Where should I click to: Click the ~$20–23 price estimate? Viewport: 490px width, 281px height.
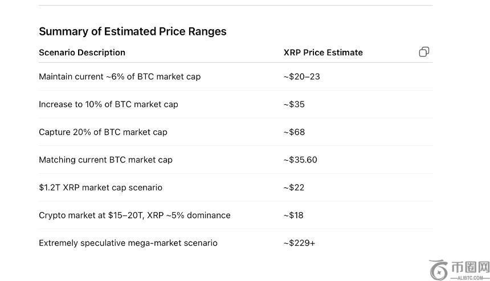301,76
